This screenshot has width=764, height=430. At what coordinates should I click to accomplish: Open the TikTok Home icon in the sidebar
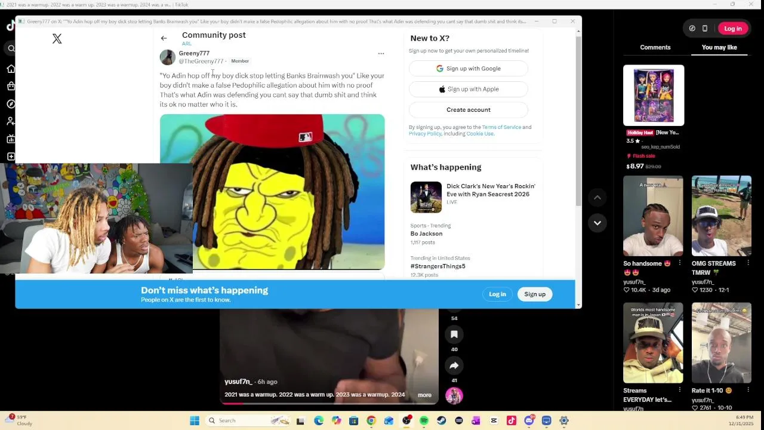pyautogui.click(x=11, y=69)
